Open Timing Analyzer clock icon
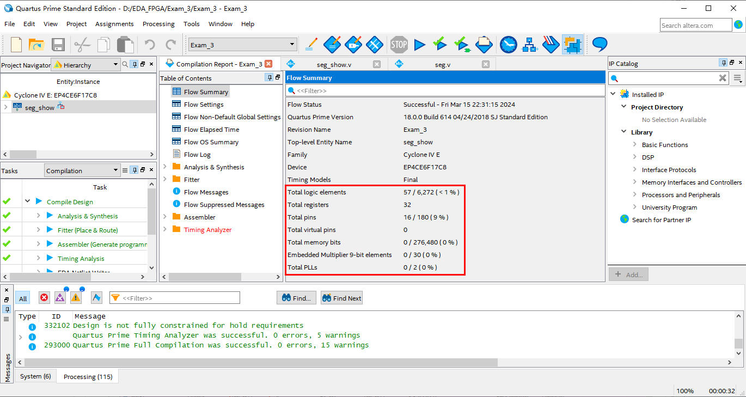Image resolution: width=746 pixels, height=397 pixels. [x=508, y=44]
